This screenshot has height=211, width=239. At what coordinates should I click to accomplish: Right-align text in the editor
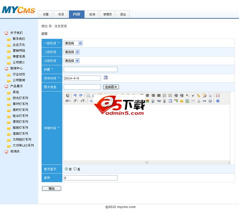tap(153, 96)
